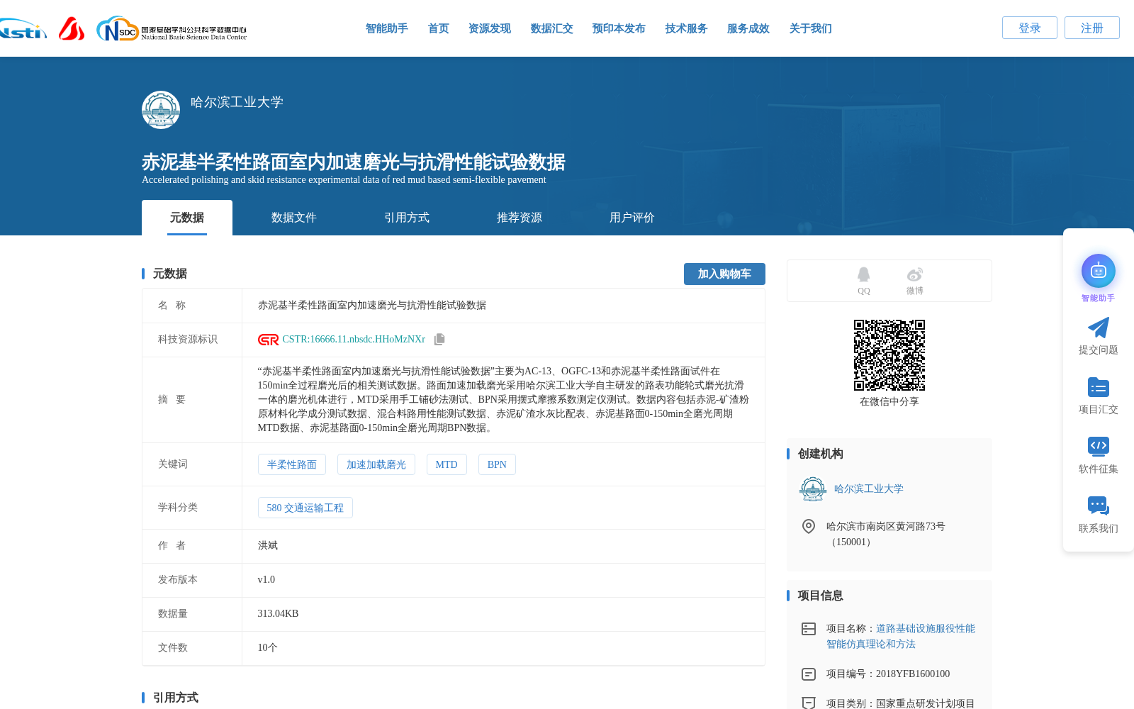Go to 首页 in navigation

439,28
